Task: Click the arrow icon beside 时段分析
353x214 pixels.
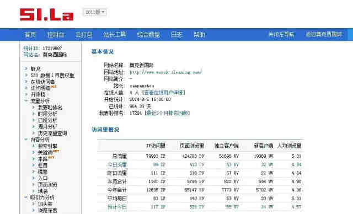Action: point(34,114)
